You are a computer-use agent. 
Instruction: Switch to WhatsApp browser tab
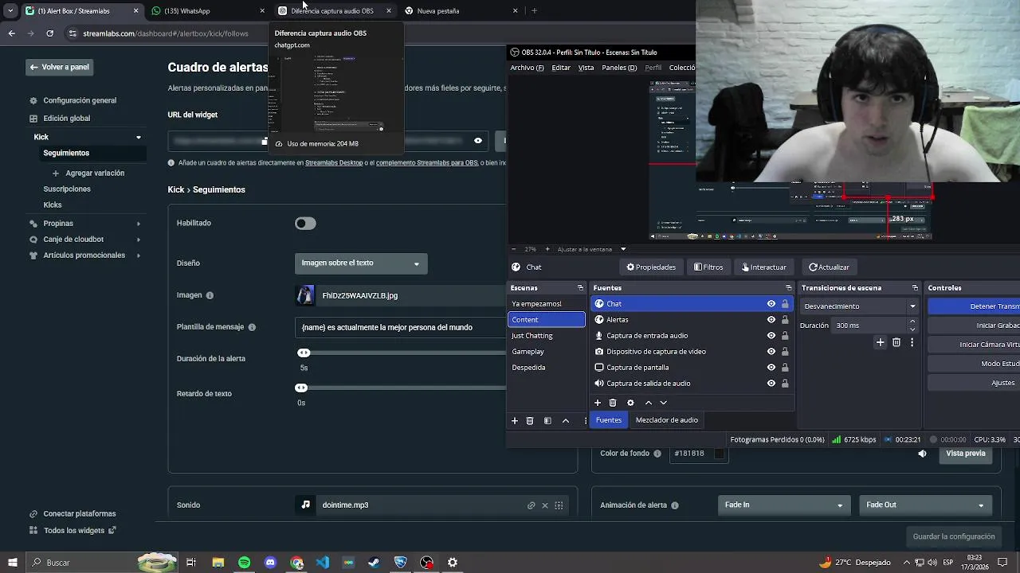coord(209,11)
